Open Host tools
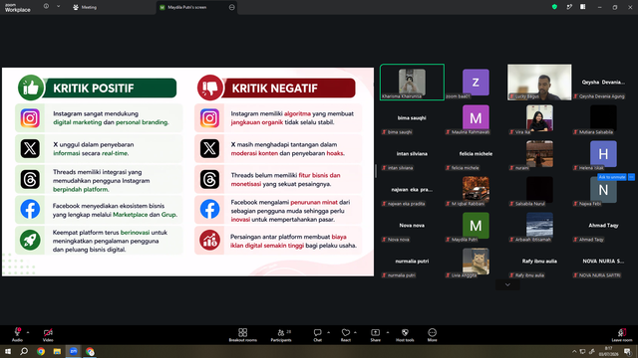 (405, 335)
